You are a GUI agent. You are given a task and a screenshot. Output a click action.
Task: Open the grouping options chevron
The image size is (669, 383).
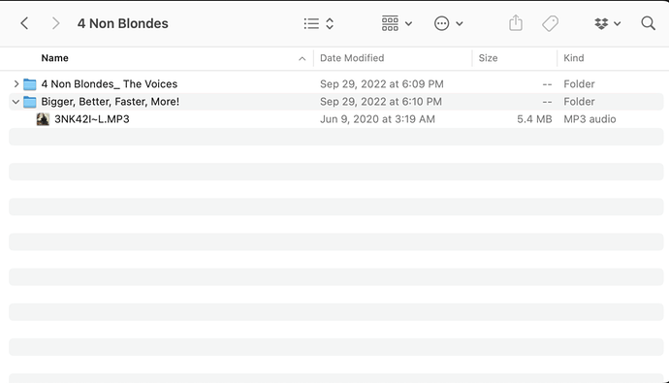[x=408, y=24]
